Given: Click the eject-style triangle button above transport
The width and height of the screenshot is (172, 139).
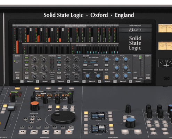Looking at the screenshot, I should (47, 127).
